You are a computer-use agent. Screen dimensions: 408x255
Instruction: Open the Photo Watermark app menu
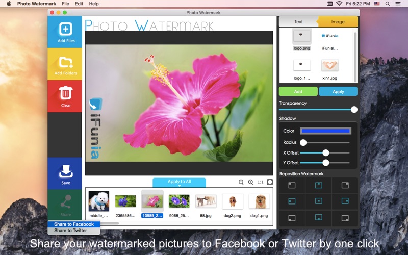coord(37,4)
